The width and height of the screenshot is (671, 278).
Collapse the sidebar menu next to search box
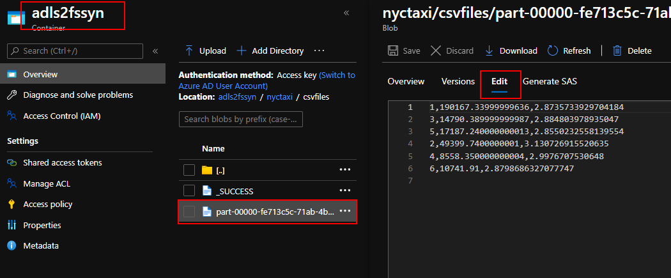pyautogui.click(x=155, y=51)
